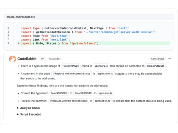Image resolution: width=178 pixels, height=133 pixels.
Task: Click the next/head import line
Action: point(46,36)
